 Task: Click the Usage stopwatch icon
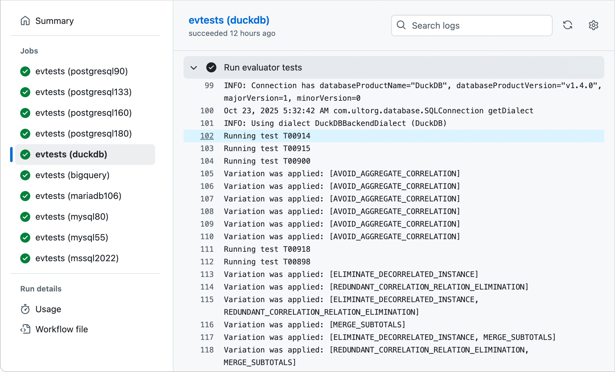(x=25, y=309)
